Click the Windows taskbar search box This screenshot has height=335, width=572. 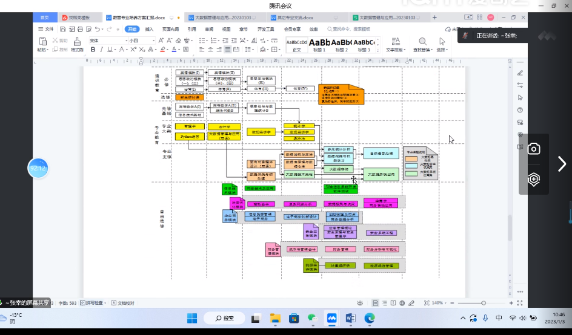pos(224,318)
